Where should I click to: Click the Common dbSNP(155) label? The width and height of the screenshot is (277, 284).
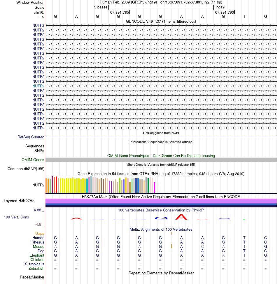[26, 169]
